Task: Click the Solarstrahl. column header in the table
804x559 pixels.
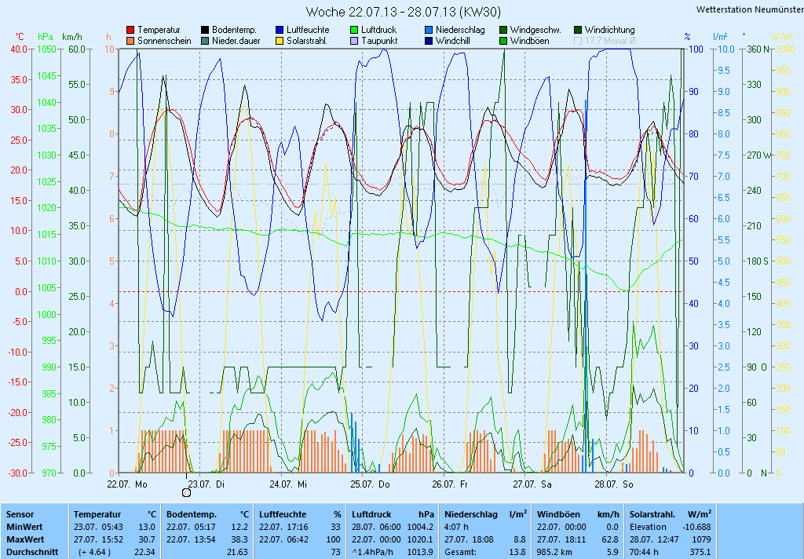Action: (652, 514)
